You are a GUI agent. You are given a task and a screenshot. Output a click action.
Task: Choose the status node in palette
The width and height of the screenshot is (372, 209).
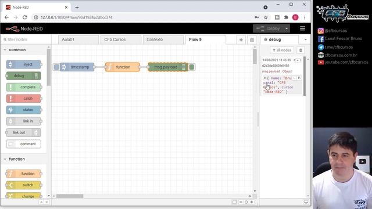pyautogui.click(x=23, y=110)
